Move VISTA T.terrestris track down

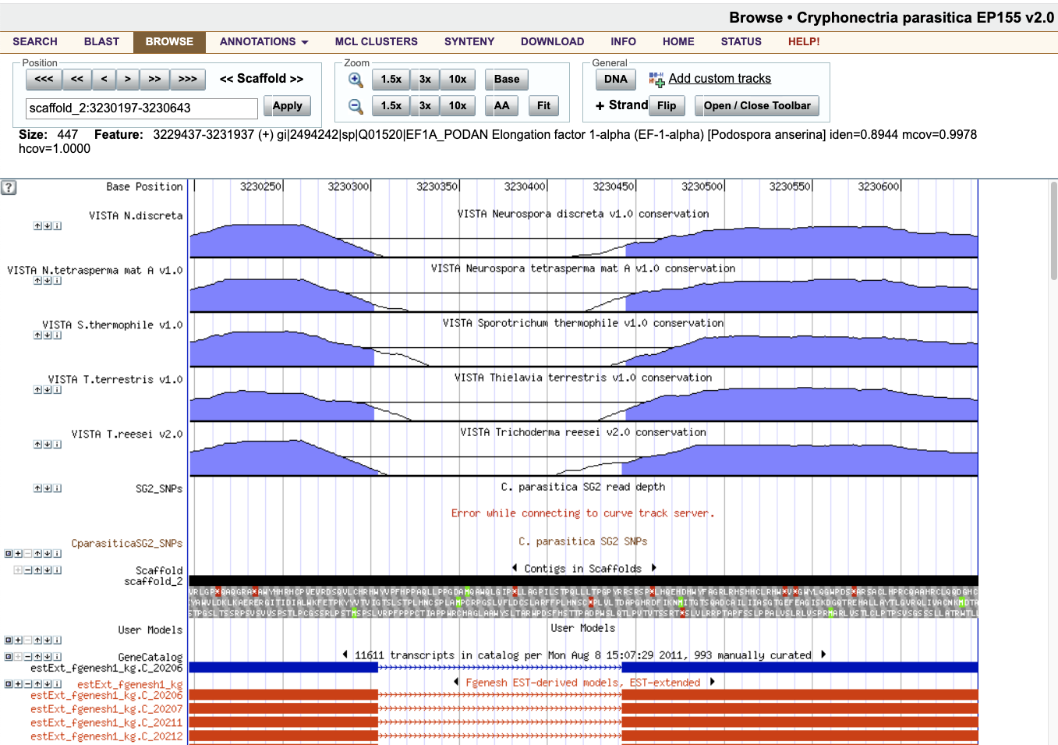[x=48, y=390]
